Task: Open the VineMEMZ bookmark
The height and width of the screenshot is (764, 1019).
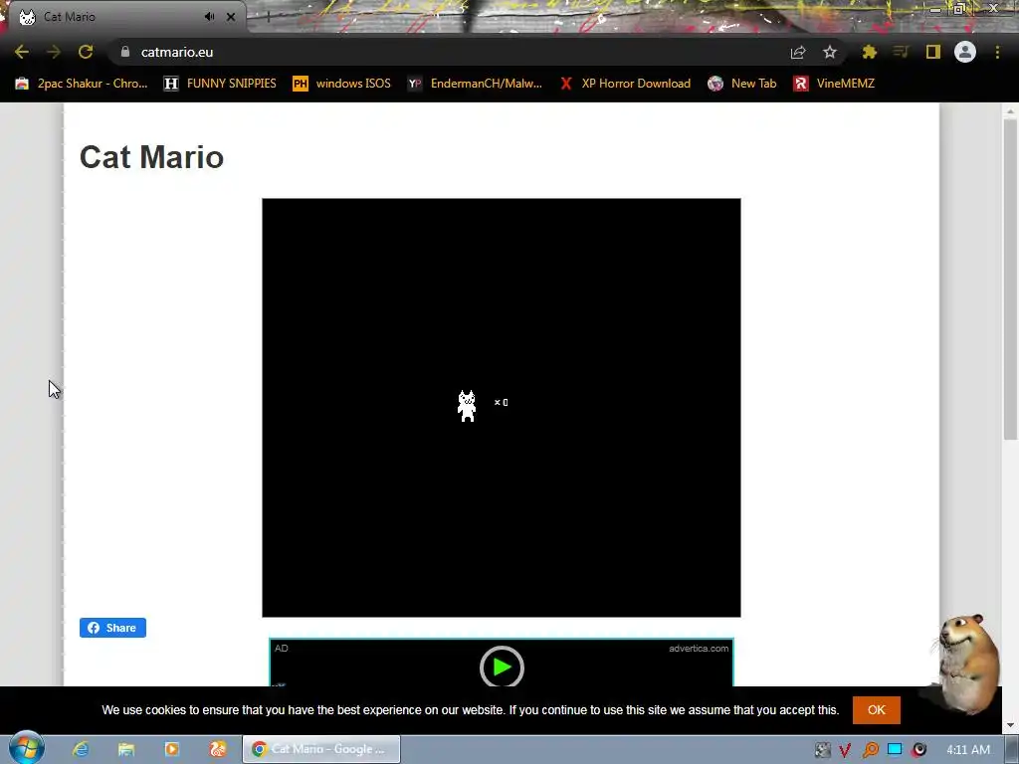Action: click(x=835, y=84)
